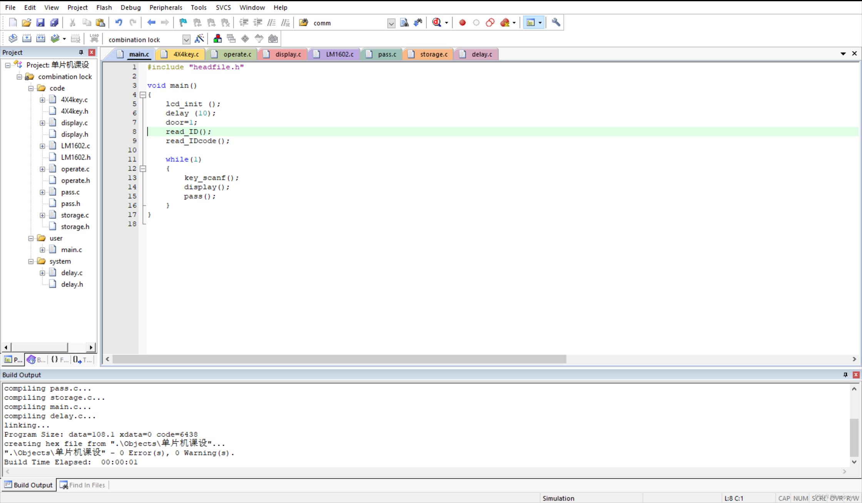Insert breakpoint red circle icon

(462, 23)
